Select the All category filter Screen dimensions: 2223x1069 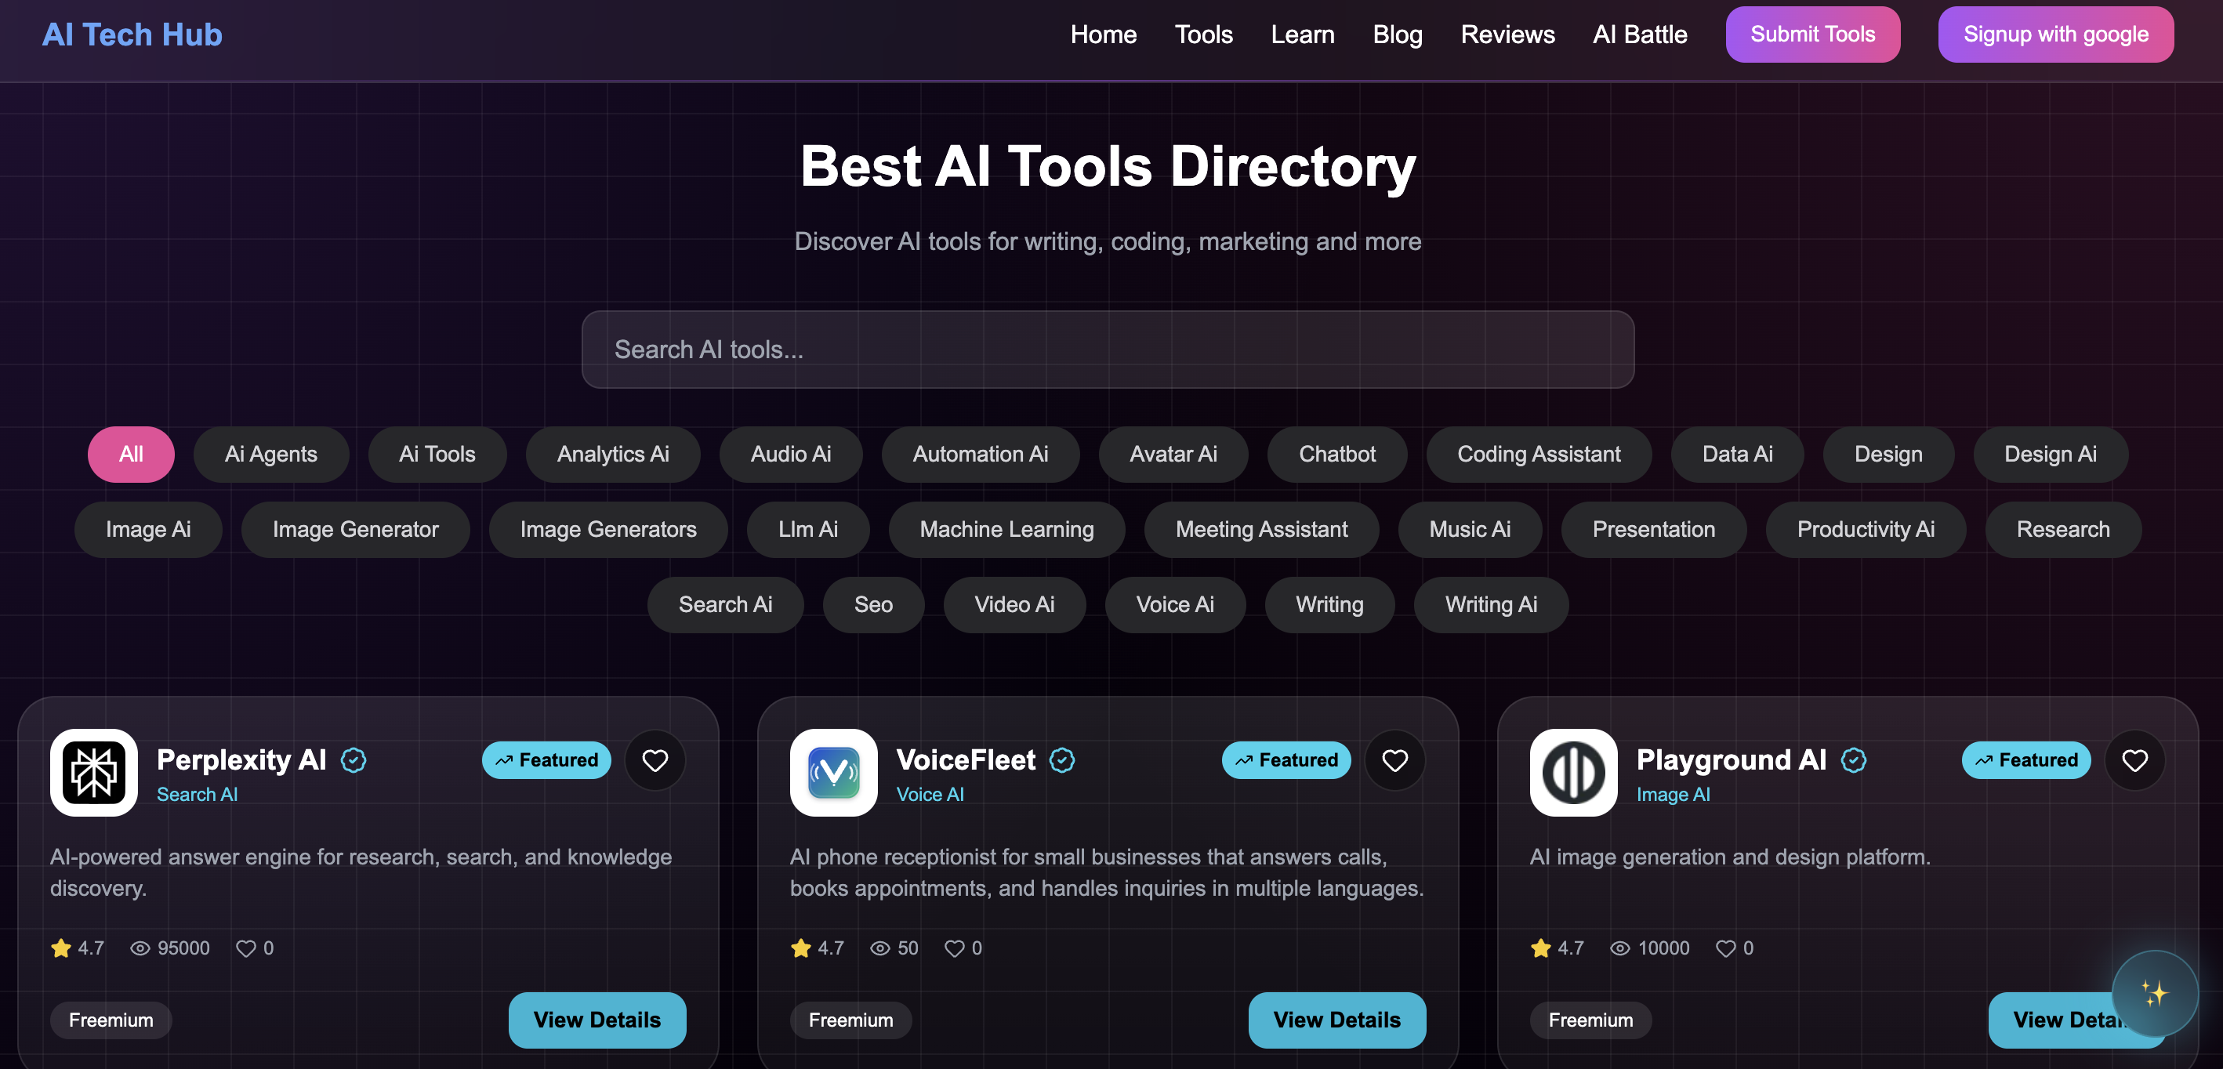tap(131, 454)
